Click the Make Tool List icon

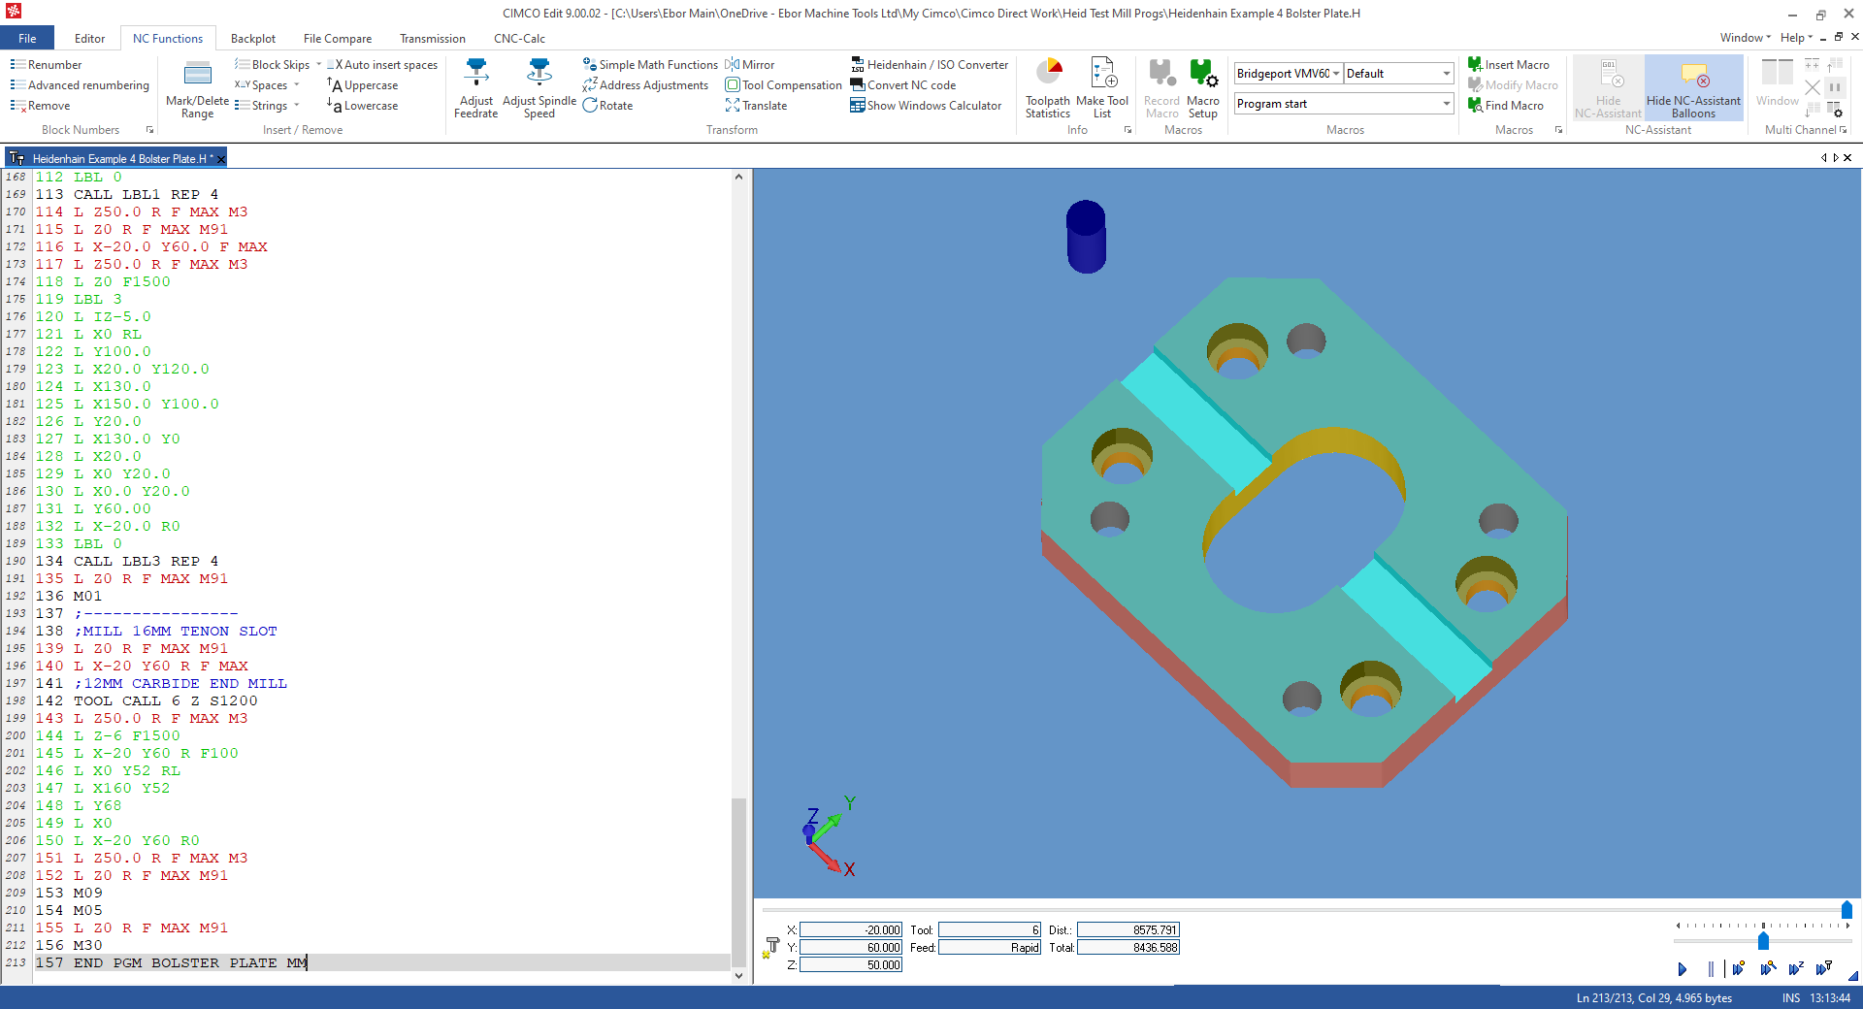pyautogui.click(x=1103, y=74)
